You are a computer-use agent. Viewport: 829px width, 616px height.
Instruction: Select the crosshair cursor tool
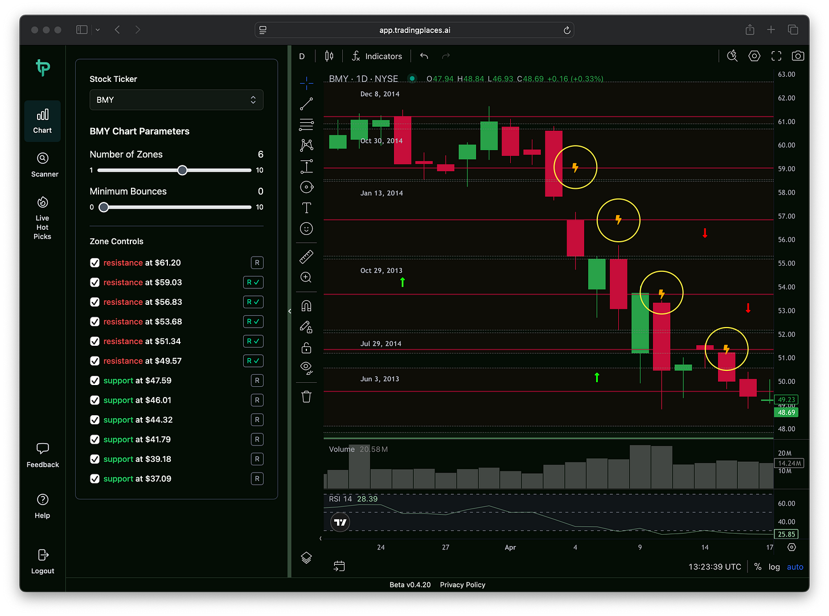click(x=306, y=83)
